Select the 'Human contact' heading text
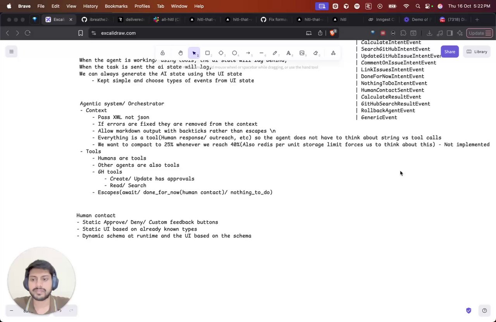 (96, 216)
